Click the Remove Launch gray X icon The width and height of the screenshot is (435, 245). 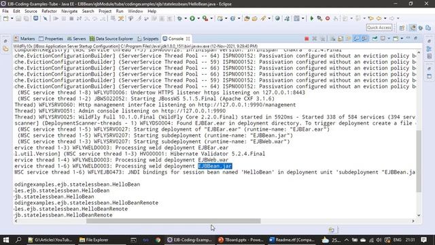point(314,39)
